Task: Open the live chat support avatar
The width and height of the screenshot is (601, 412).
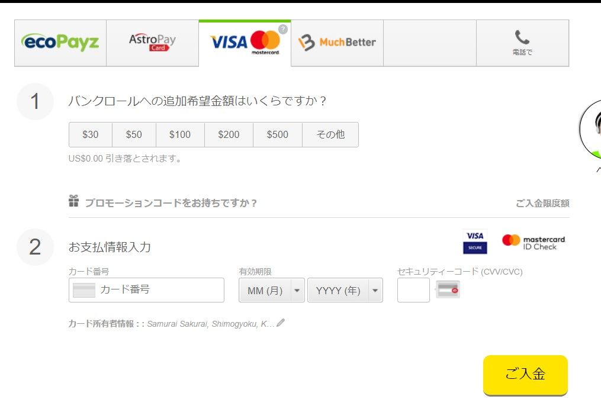Action: (x=591, y=129)
